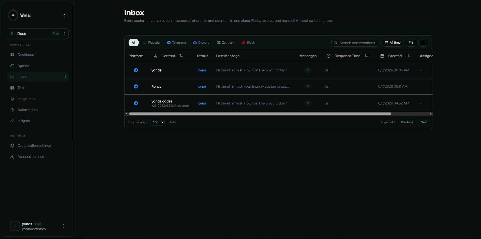Click Telegram icon in yonas row
The width and height of the screenshot is (481, 239).
136,70
